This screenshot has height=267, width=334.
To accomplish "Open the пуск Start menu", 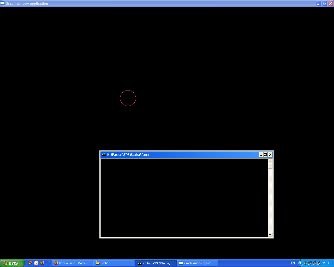I will click(x=12, y=263).
